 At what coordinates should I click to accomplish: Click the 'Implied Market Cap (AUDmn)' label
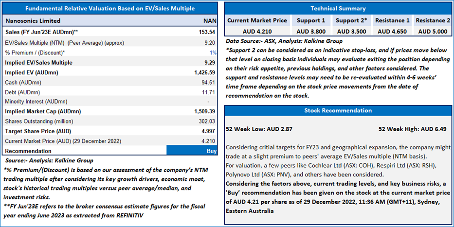(43, 111)
